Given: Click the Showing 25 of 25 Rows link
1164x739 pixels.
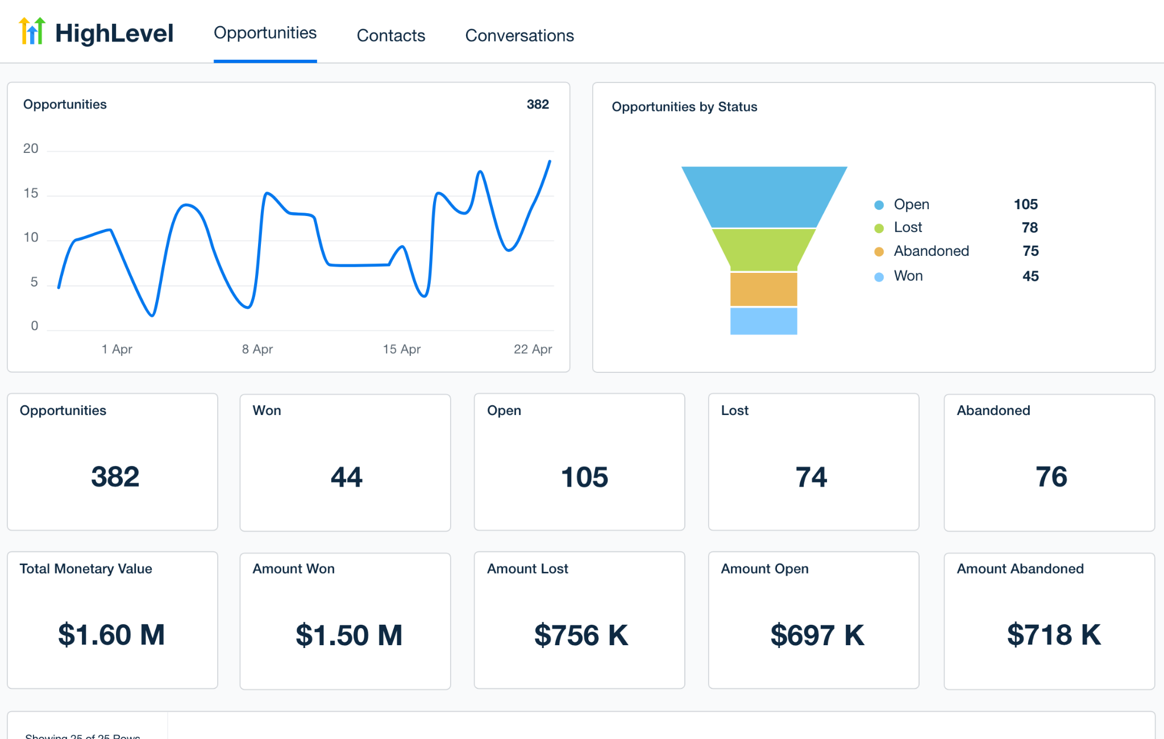Looking at the screenshot, I should 83,735.
